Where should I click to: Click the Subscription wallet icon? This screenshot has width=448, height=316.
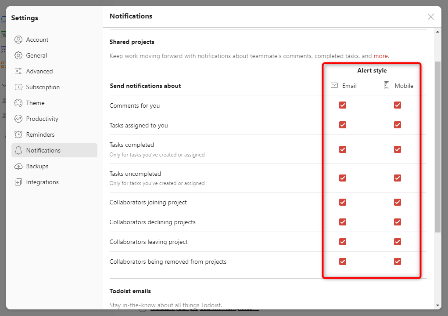(x=18, y=87)
